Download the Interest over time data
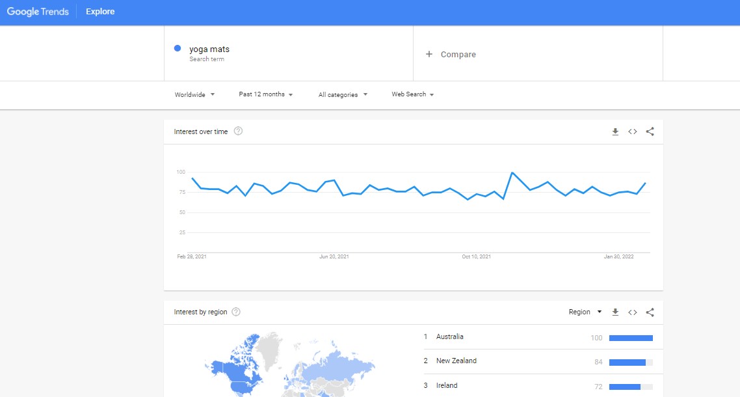Image resolution: width=740 pixels, height=397 pixels. click(615, 132)
